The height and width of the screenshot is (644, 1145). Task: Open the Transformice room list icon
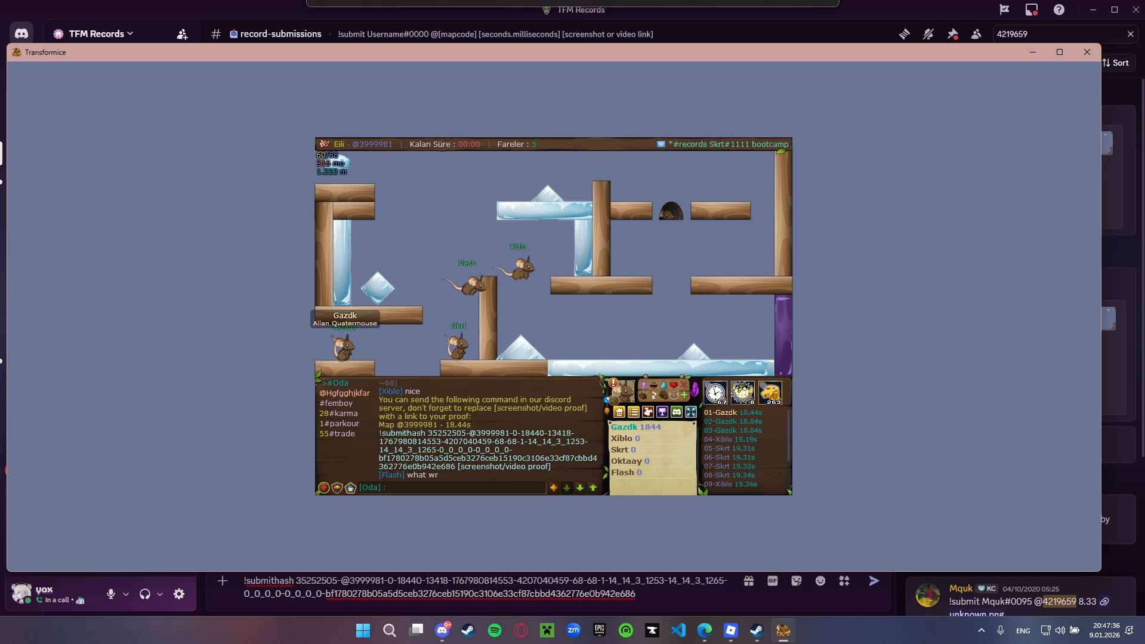634,412
